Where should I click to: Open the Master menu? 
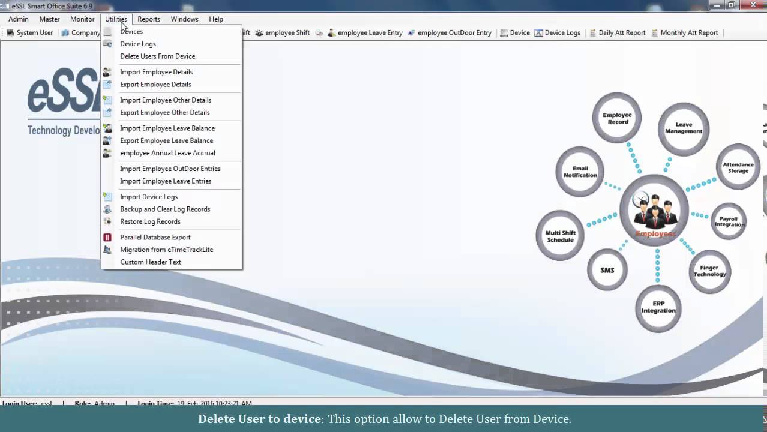pyautogui.click(x=49, y=19)
